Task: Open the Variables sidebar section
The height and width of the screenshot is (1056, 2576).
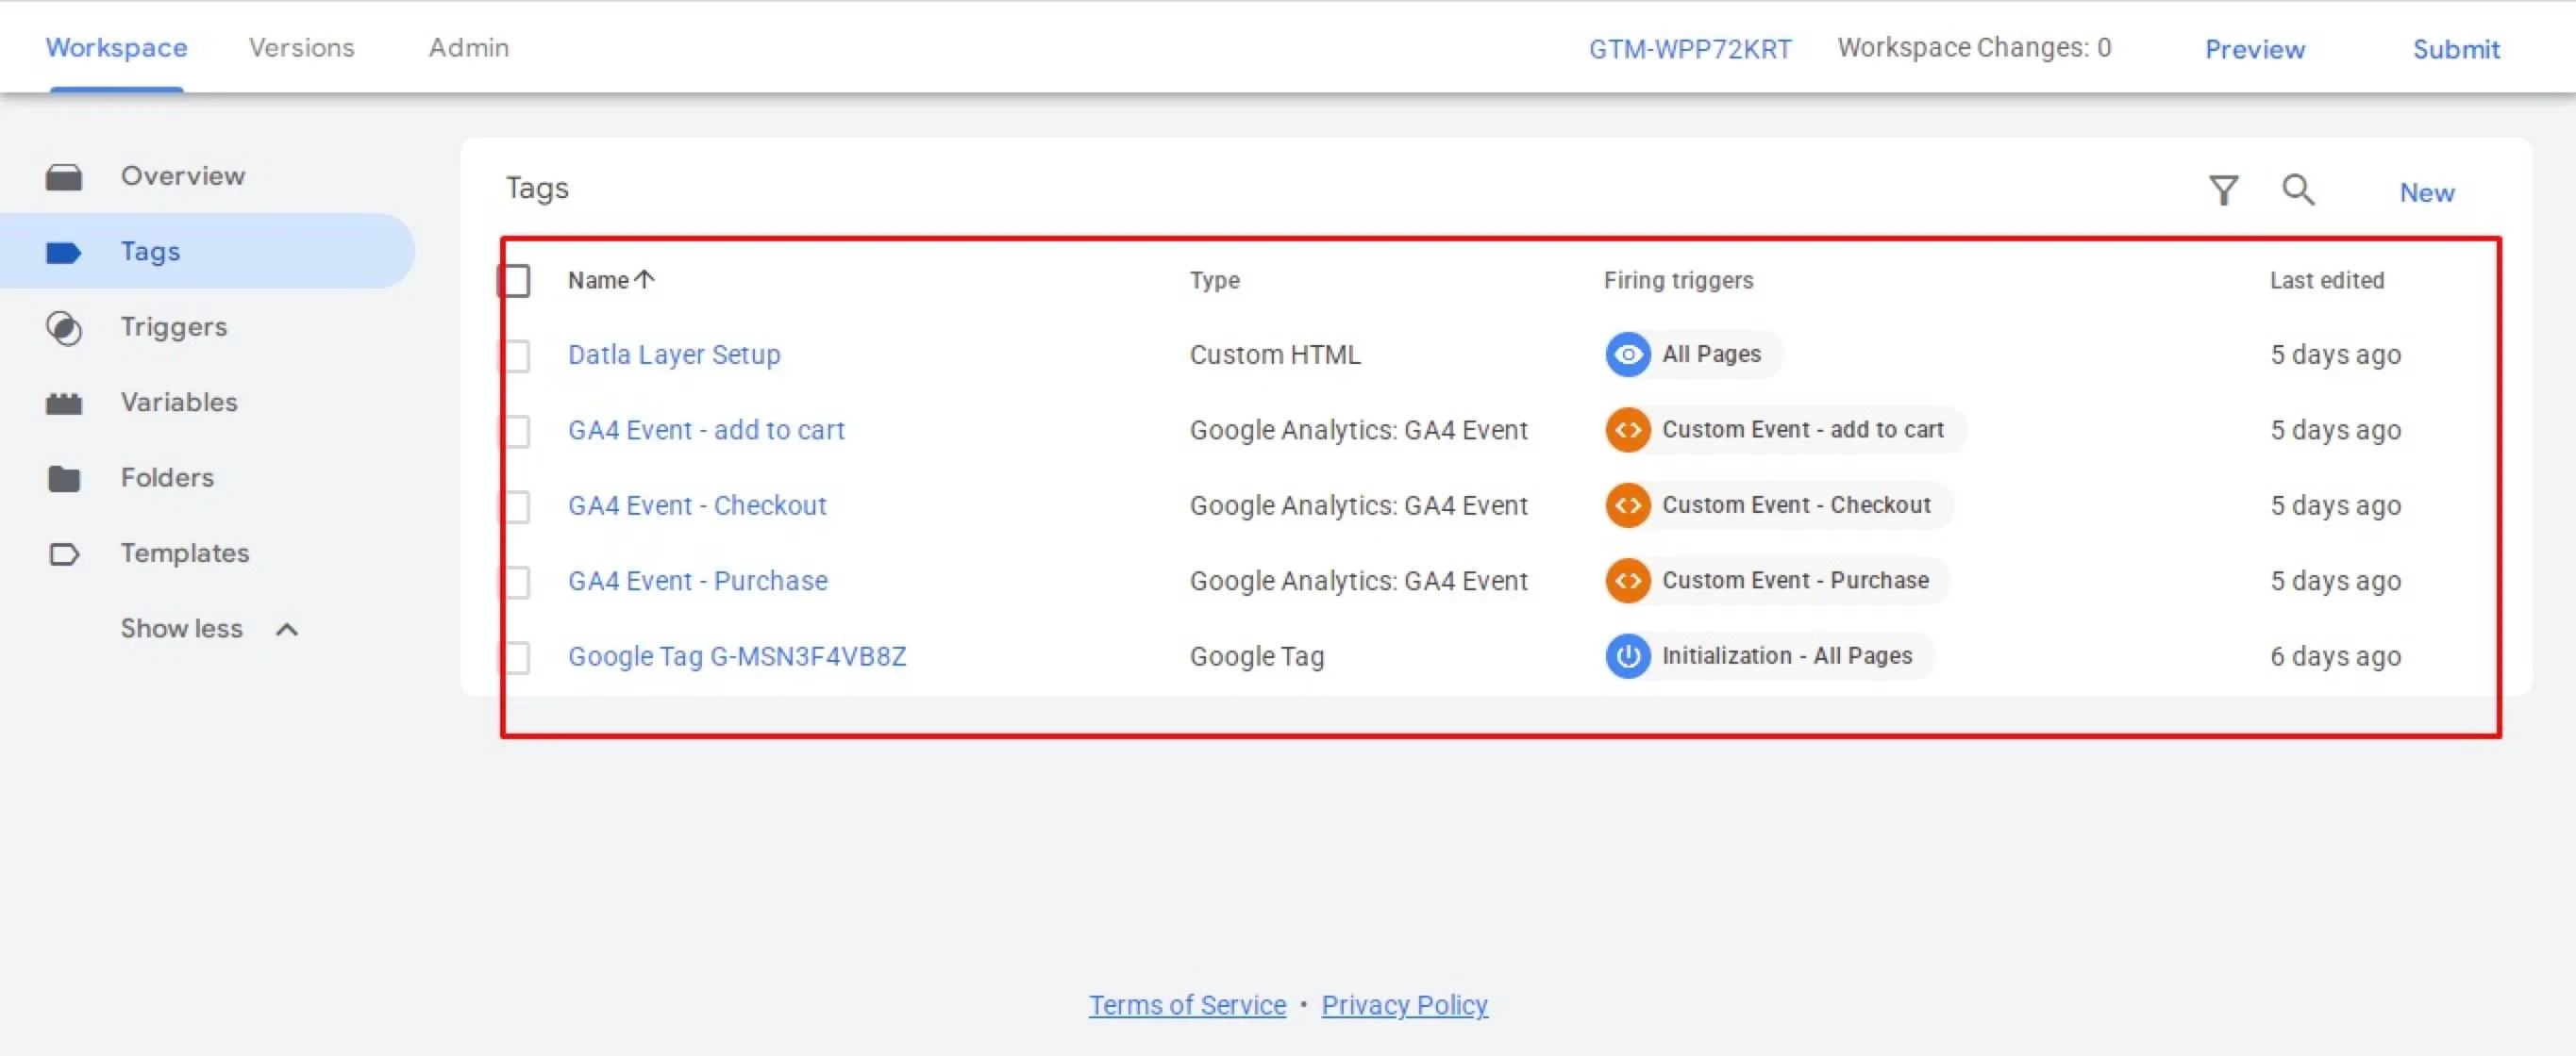Action: tap(180, 403)
